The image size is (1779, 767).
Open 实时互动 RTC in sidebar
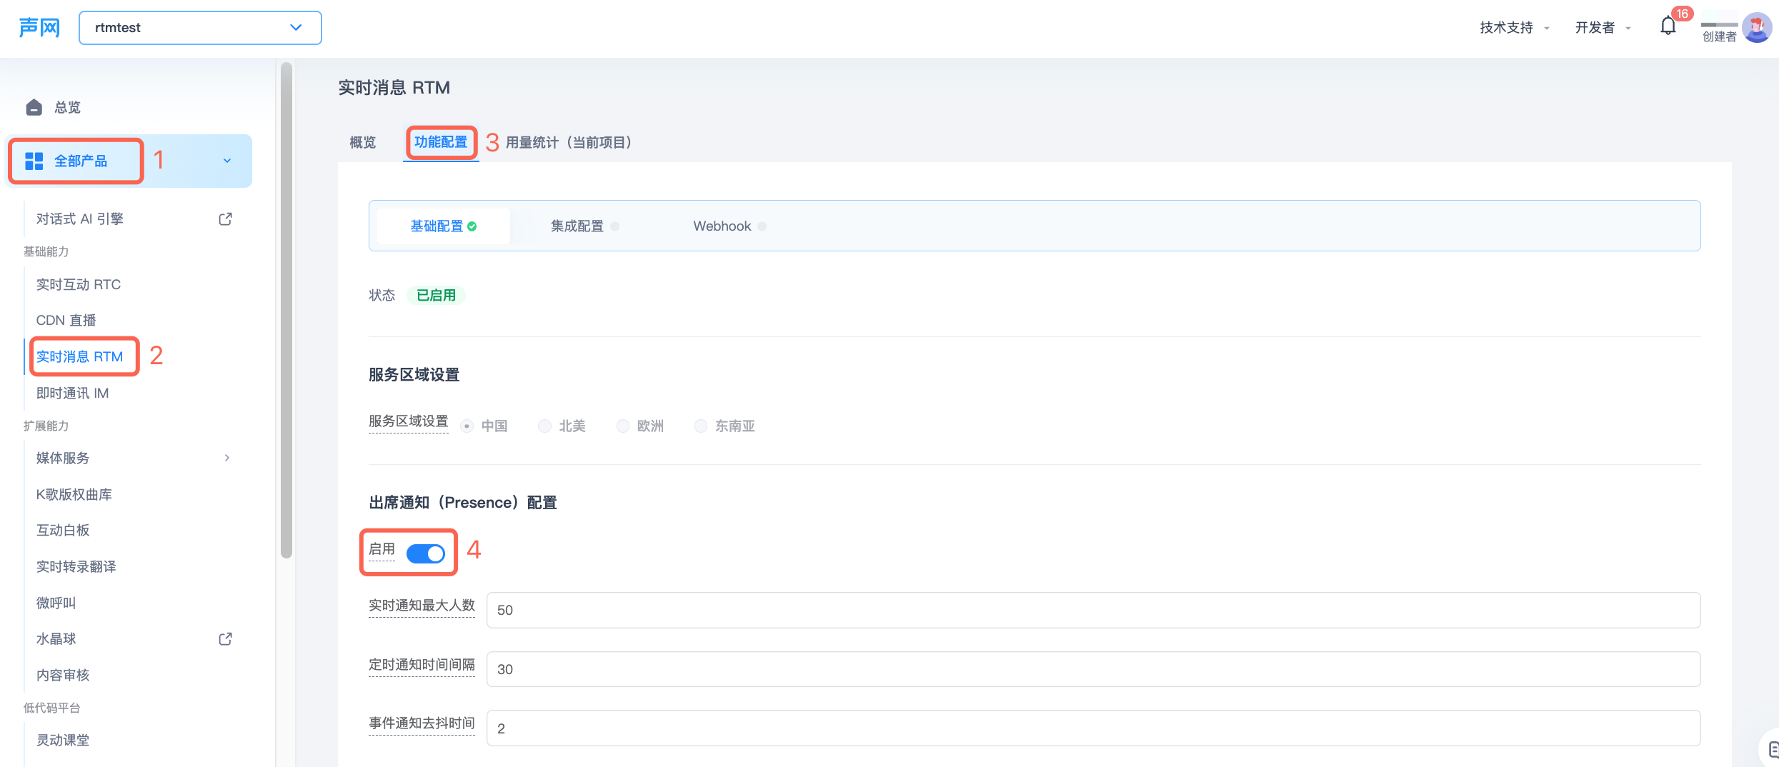click(x=79, y=285)
